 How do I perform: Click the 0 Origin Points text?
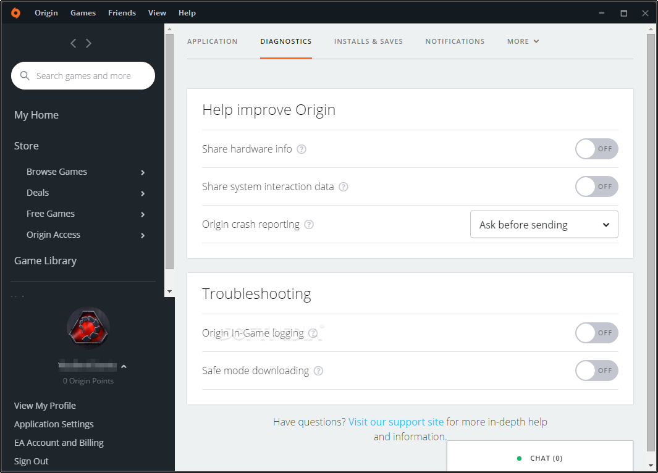point(88,381)
